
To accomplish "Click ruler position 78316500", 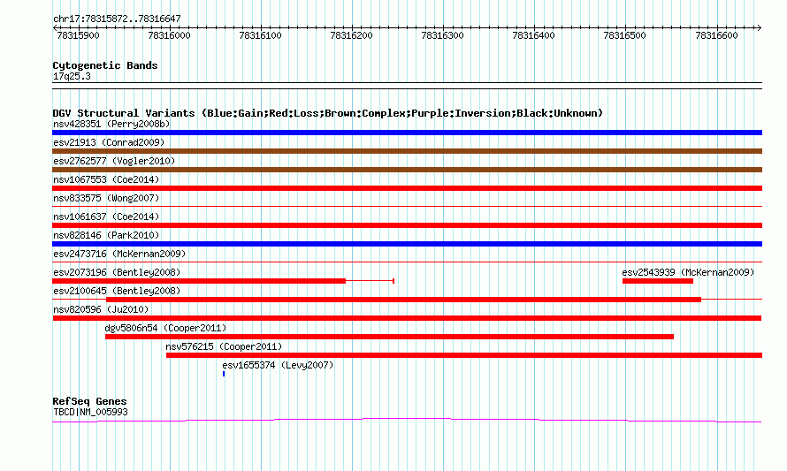I will coord(625,35).
